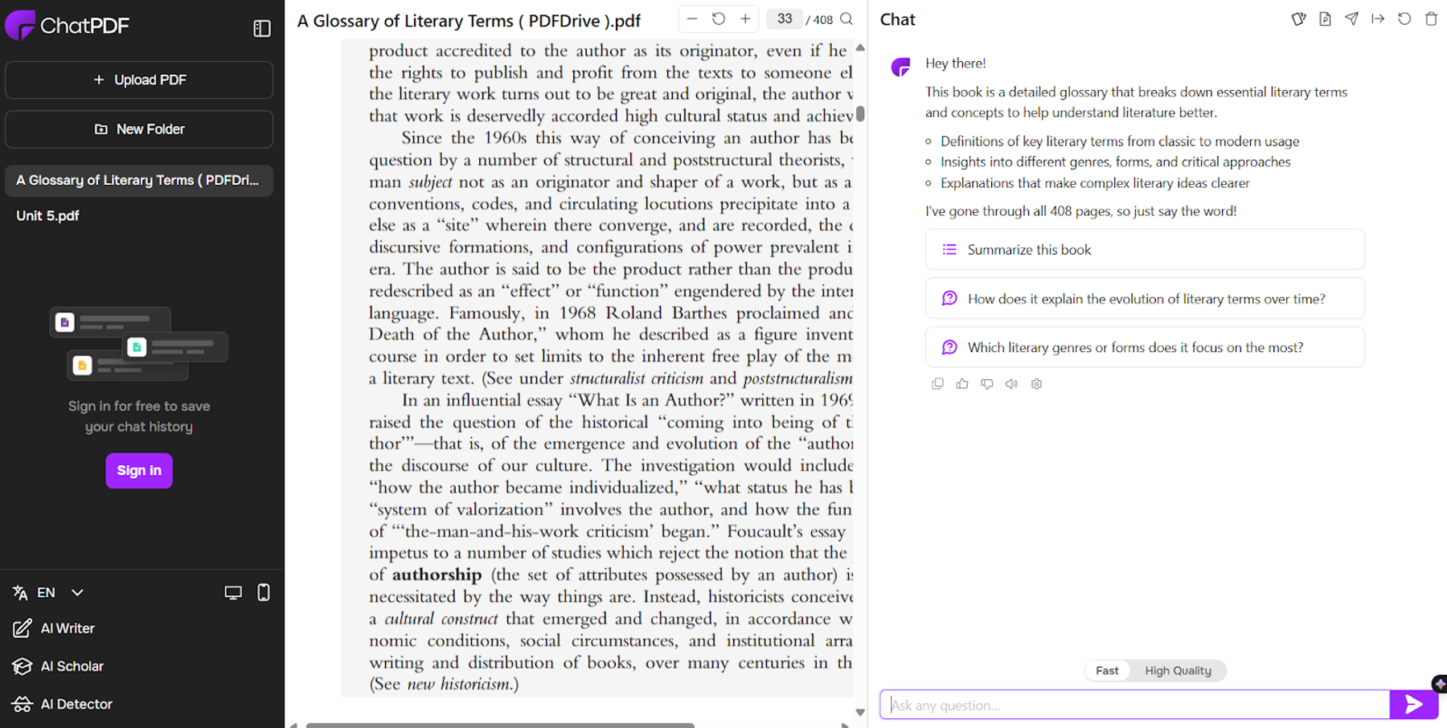Open AI Detector tool
This screenshot has width=1447, height=728.
point(63,704)
